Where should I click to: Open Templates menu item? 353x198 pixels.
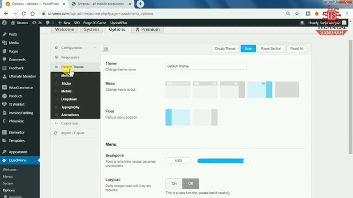17,141
